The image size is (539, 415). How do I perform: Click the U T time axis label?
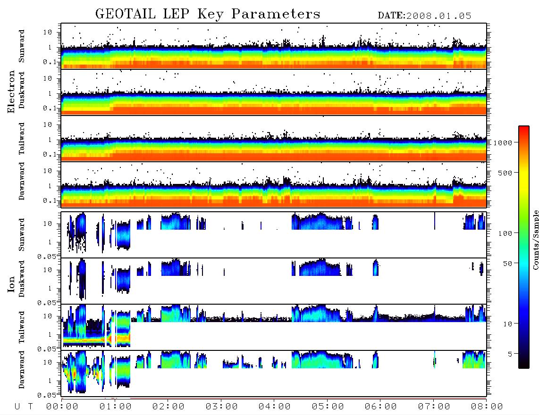(24, 407)
